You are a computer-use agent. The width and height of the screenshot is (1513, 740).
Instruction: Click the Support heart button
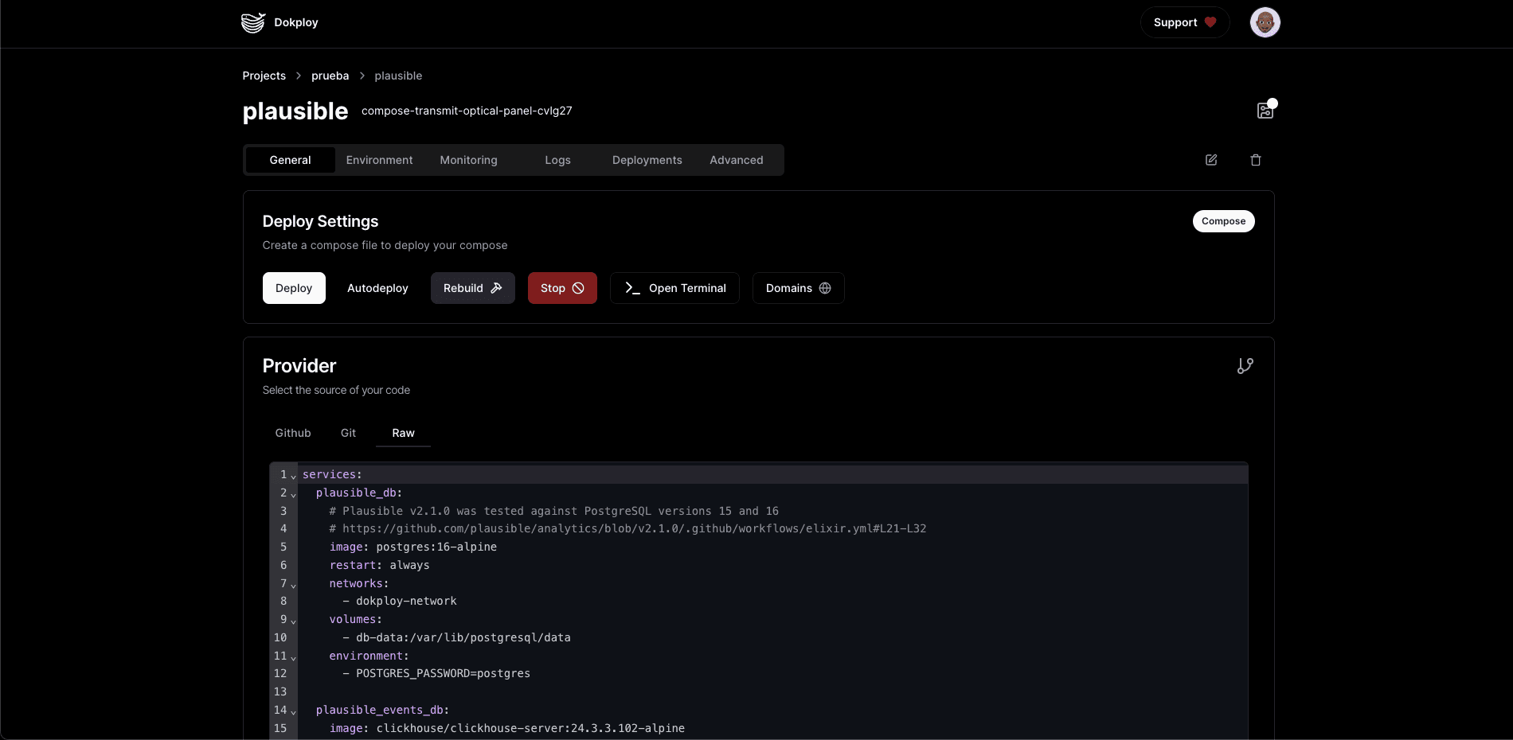click(x=1184, y=22)
